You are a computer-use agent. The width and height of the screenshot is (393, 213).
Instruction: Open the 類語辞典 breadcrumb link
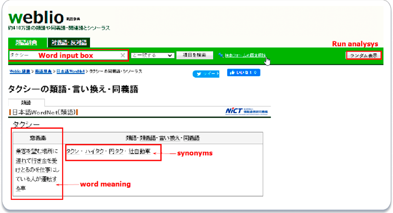click(x=43, y=71)
